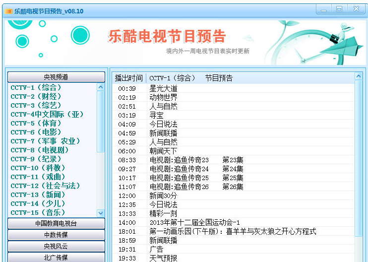Click the channel list scrollbar thumb
Screen dimensions: 368x262
101,122
